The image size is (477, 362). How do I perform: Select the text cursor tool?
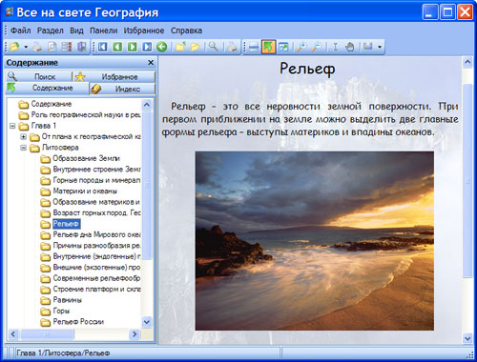pos(335,47)
